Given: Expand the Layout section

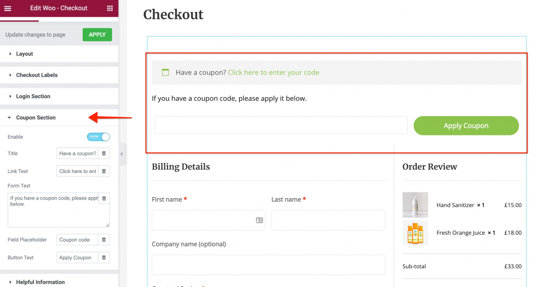Looking at the screenshot, I should [x=59, y=54].
